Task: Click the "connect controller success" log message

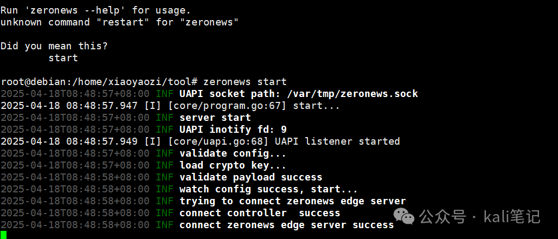Action: tap(260, 213)
